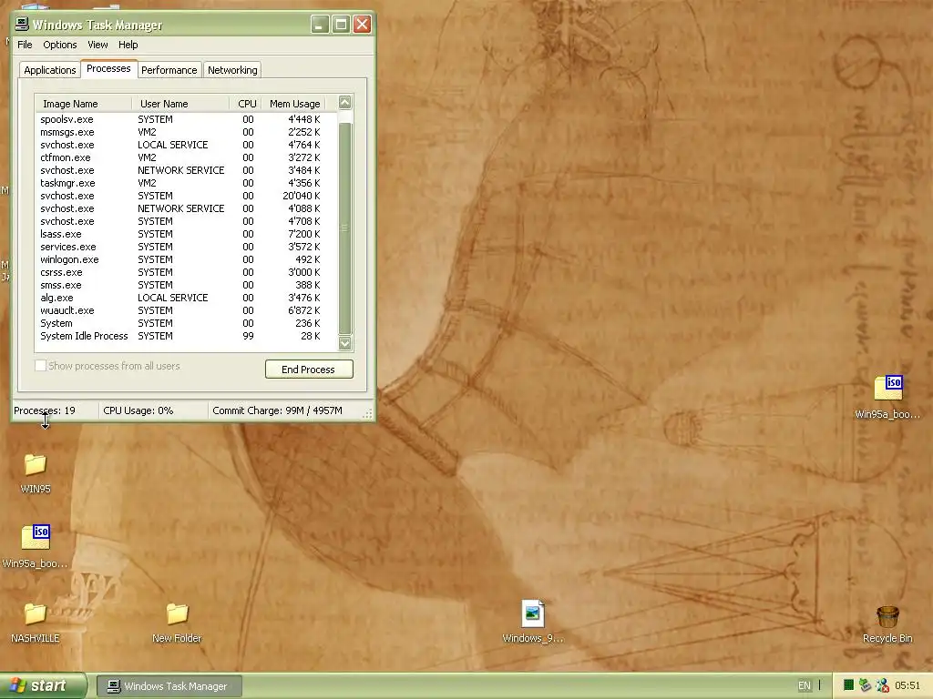933x699 pixels.
Task: Click the Windows Task Manager taskbar button
Action: pos(169,686)
